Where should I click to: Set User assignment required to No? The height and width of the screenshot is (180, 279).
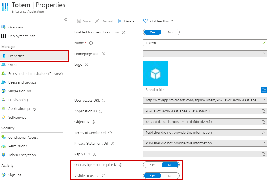coord(170,165)
